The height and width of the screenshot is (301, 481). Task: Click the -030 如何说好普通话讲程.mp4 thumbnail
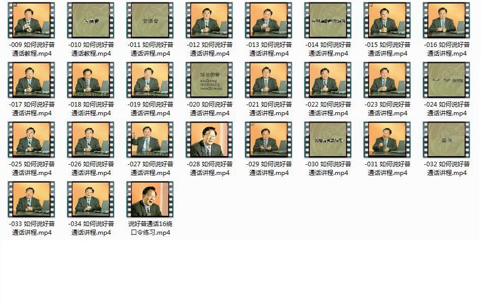(x=328, y=140)
